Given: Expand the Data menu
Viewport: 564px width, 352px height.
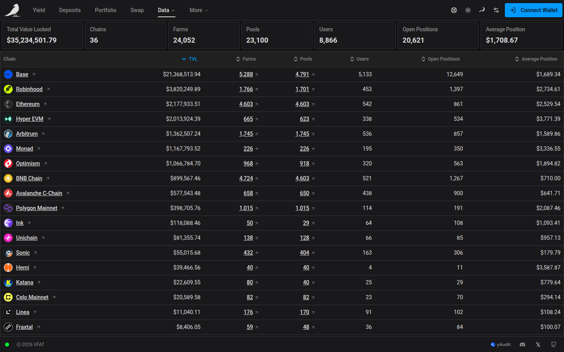Looking at the screenshot, I should (166, 10).
